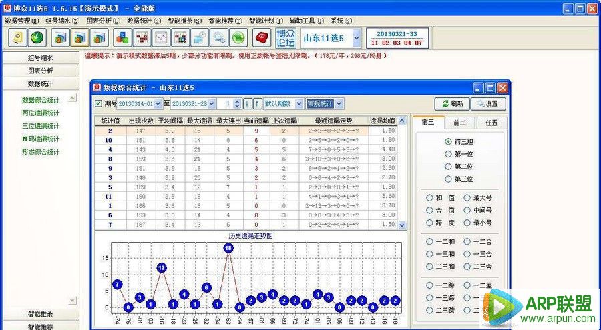
Task: Click the 设置 settings button
Action: pos(488,103)
